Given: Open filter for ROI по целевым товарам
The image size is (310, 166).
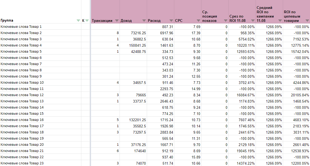Looking at the screenshot, I should click(x=307, y=21).
